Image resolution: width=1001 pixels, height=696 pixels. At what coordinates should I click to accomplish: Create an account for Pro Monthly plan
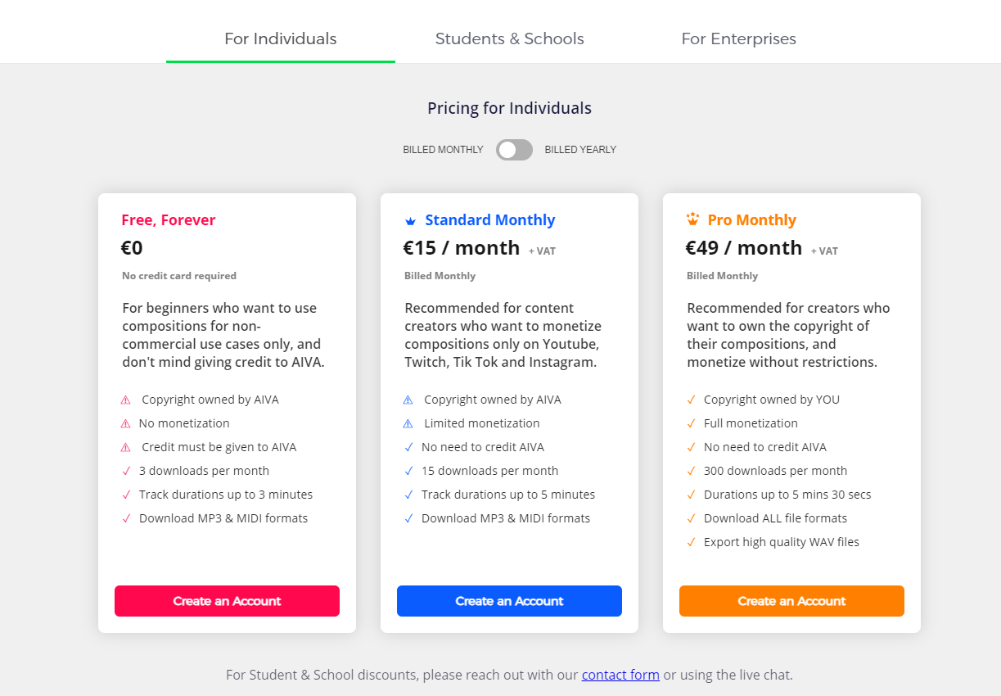pos(791,601)
